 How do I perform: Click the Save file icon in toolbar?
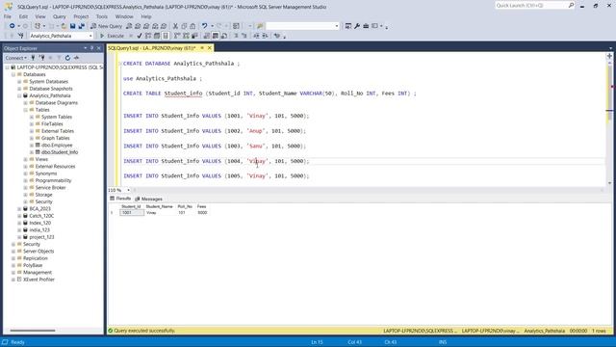(x=73, y=26)
